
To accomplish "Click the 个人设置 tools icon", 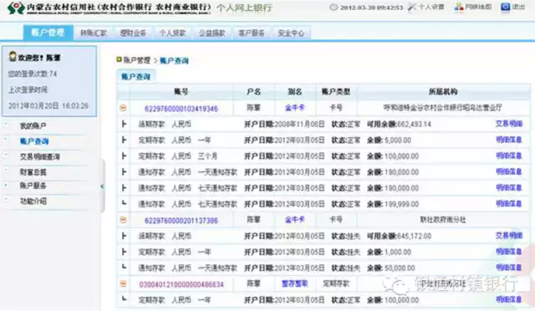I will [x=412, y=7].
